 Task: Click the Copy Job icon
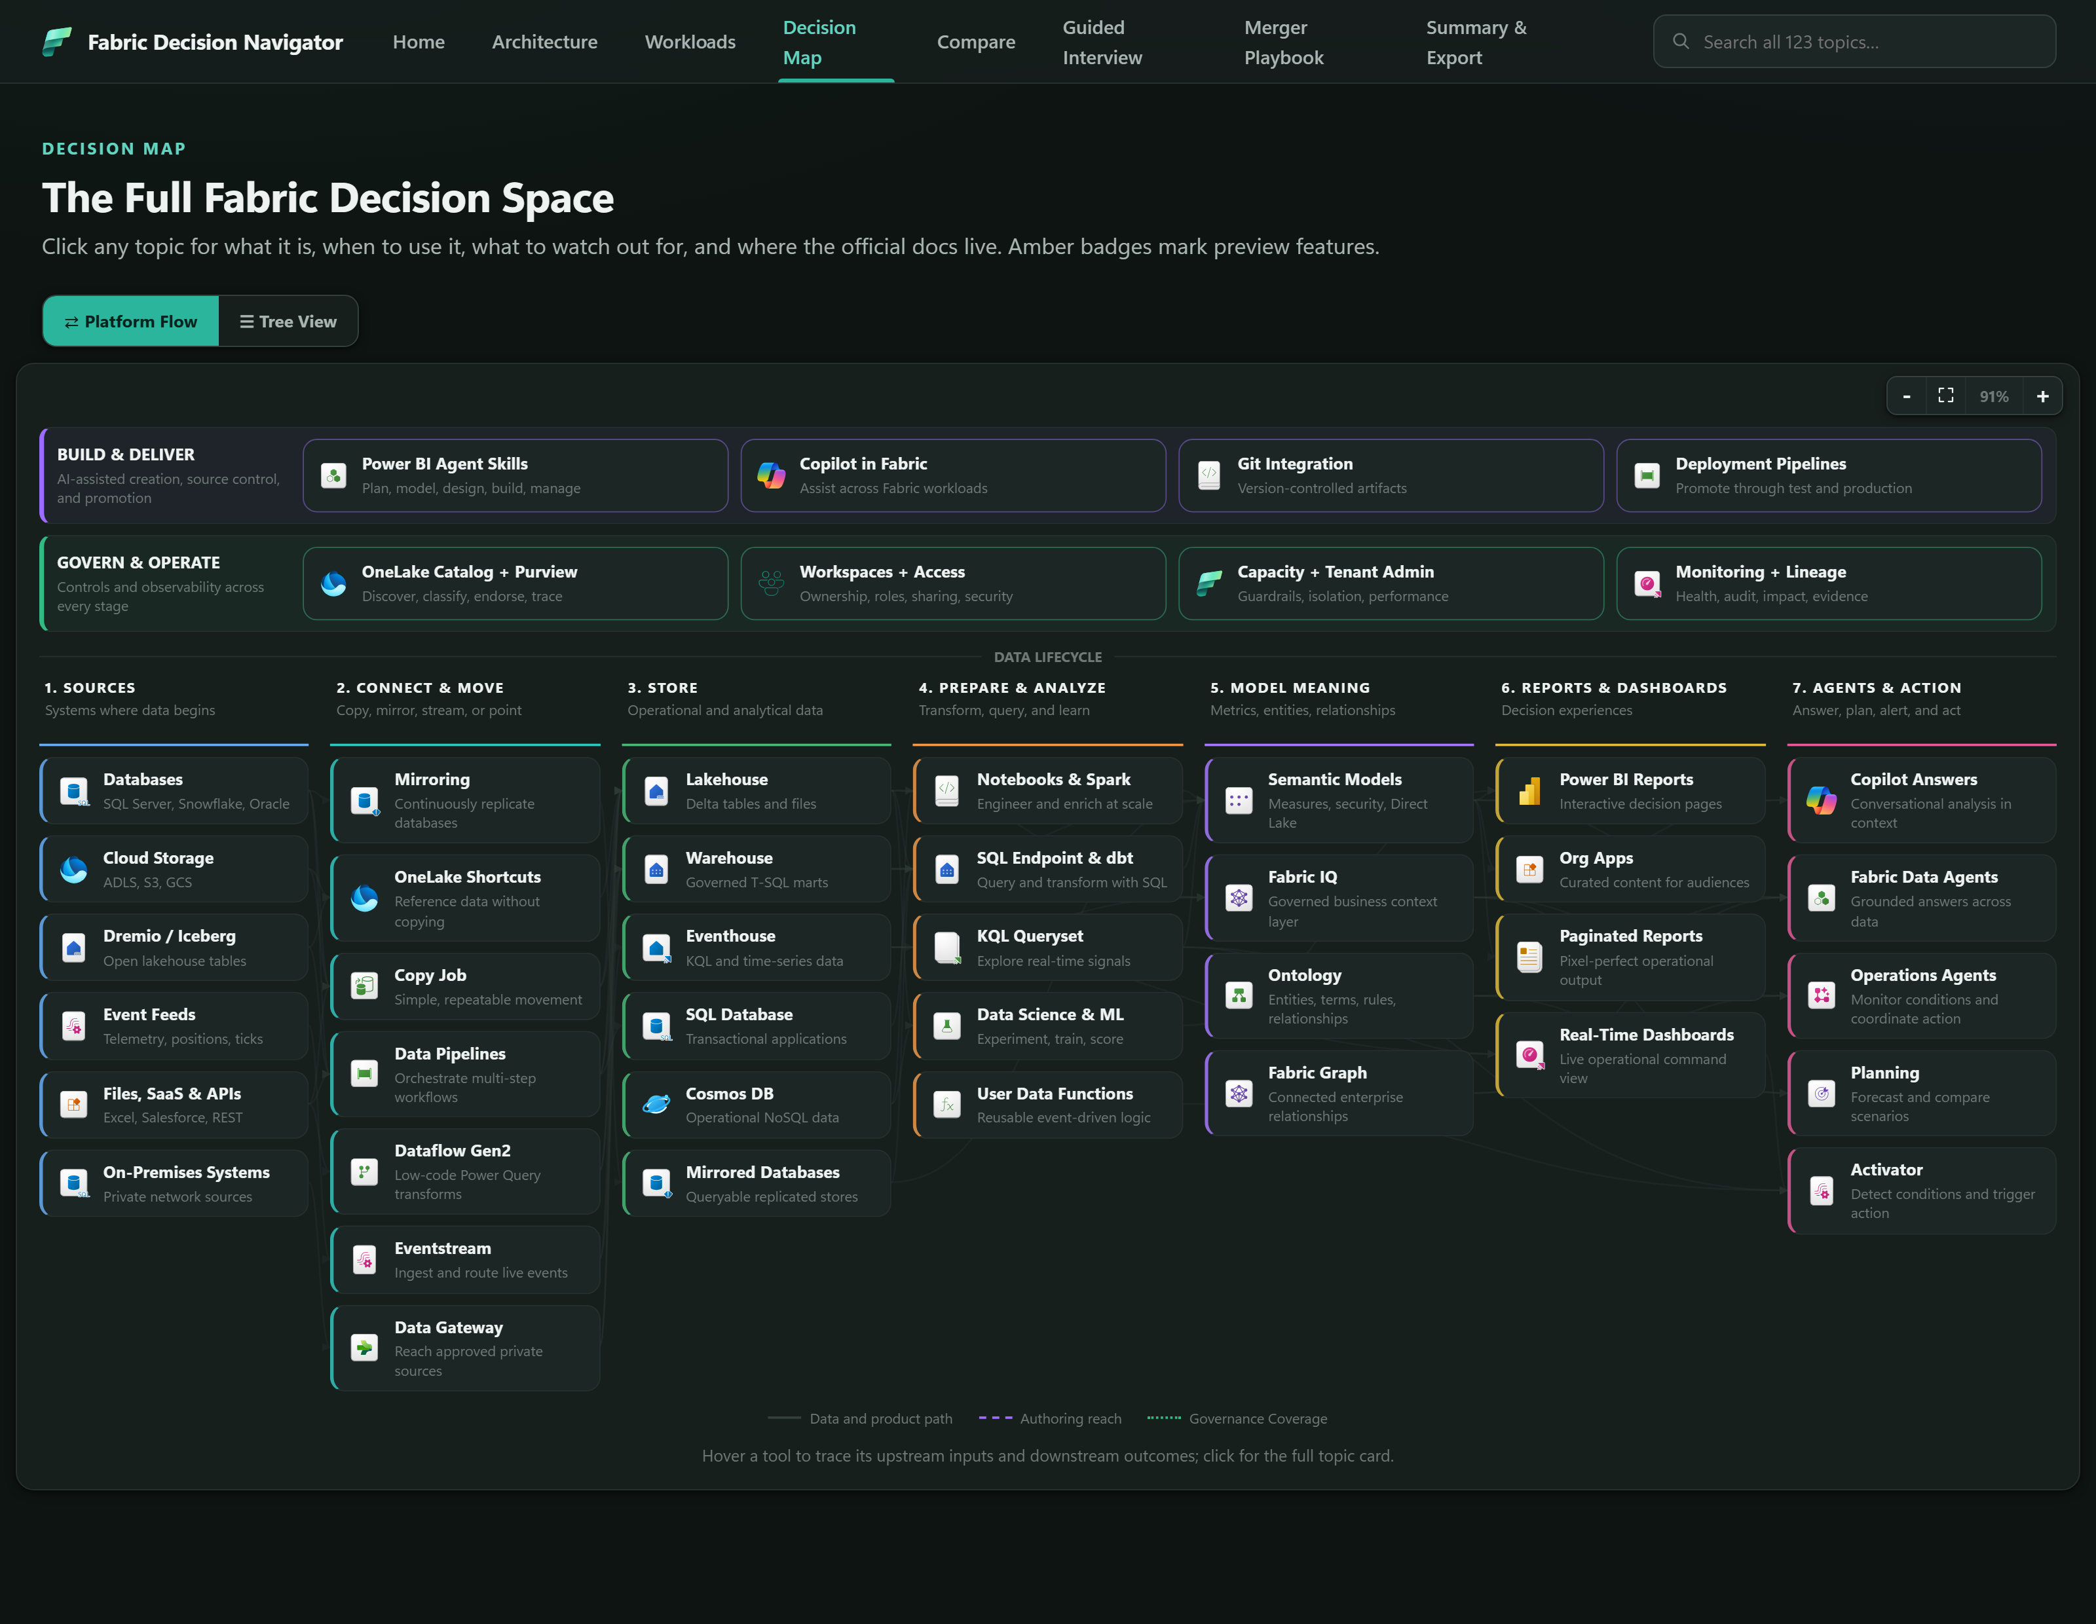click(x=365, y=986)
